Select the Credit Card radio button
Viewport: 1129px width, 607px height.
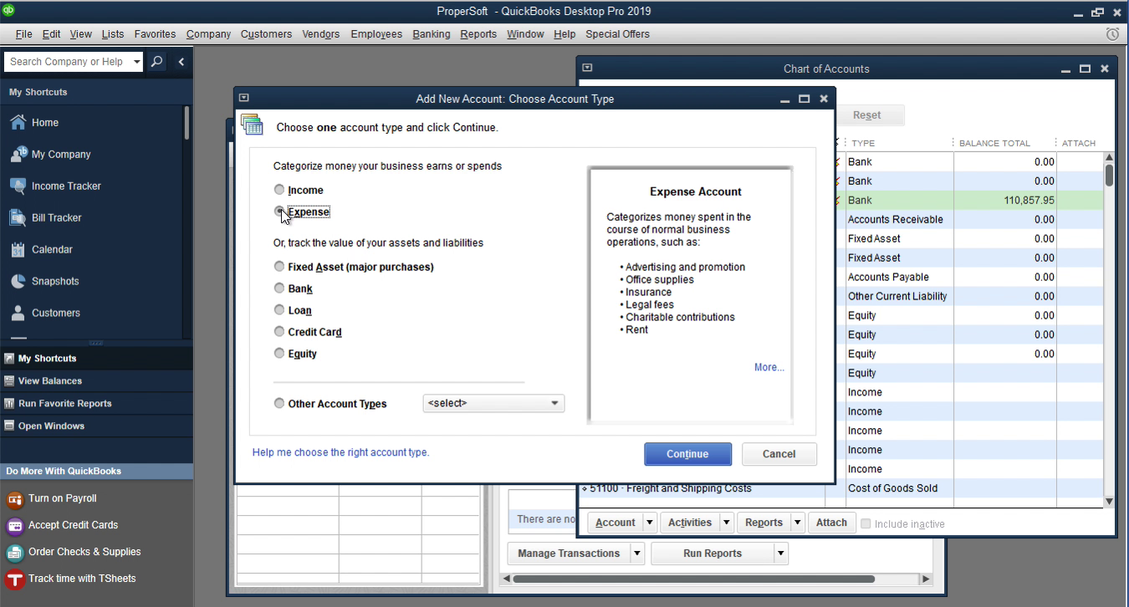click(x=279, y=332)
